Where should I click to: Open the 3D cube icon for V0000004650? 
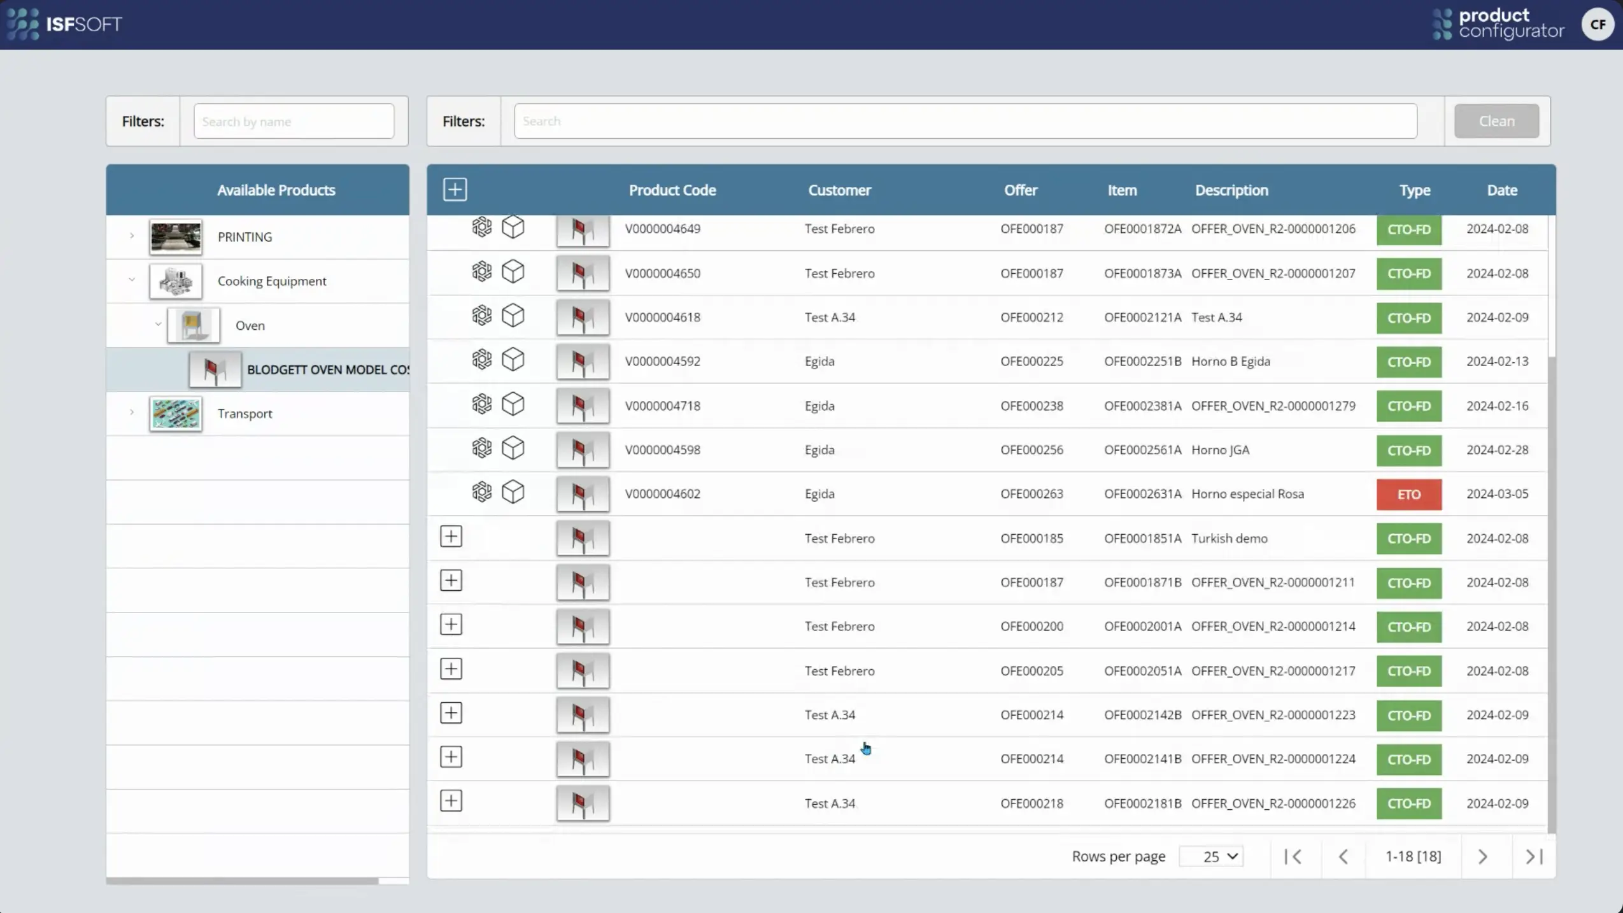point(513,272)
